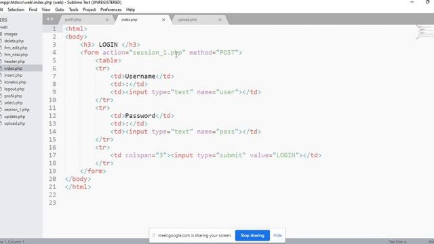Image resolution: width=434 pixels, height=244 pixels.
Task: Open the Selection menu
Action: 16,9
